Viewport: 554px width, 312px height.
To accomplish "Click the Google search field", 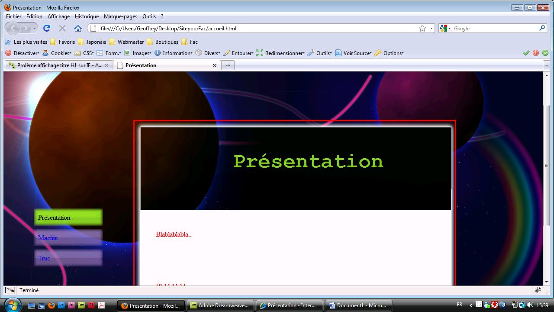I will pyautogui.click(x=495, y=28).
